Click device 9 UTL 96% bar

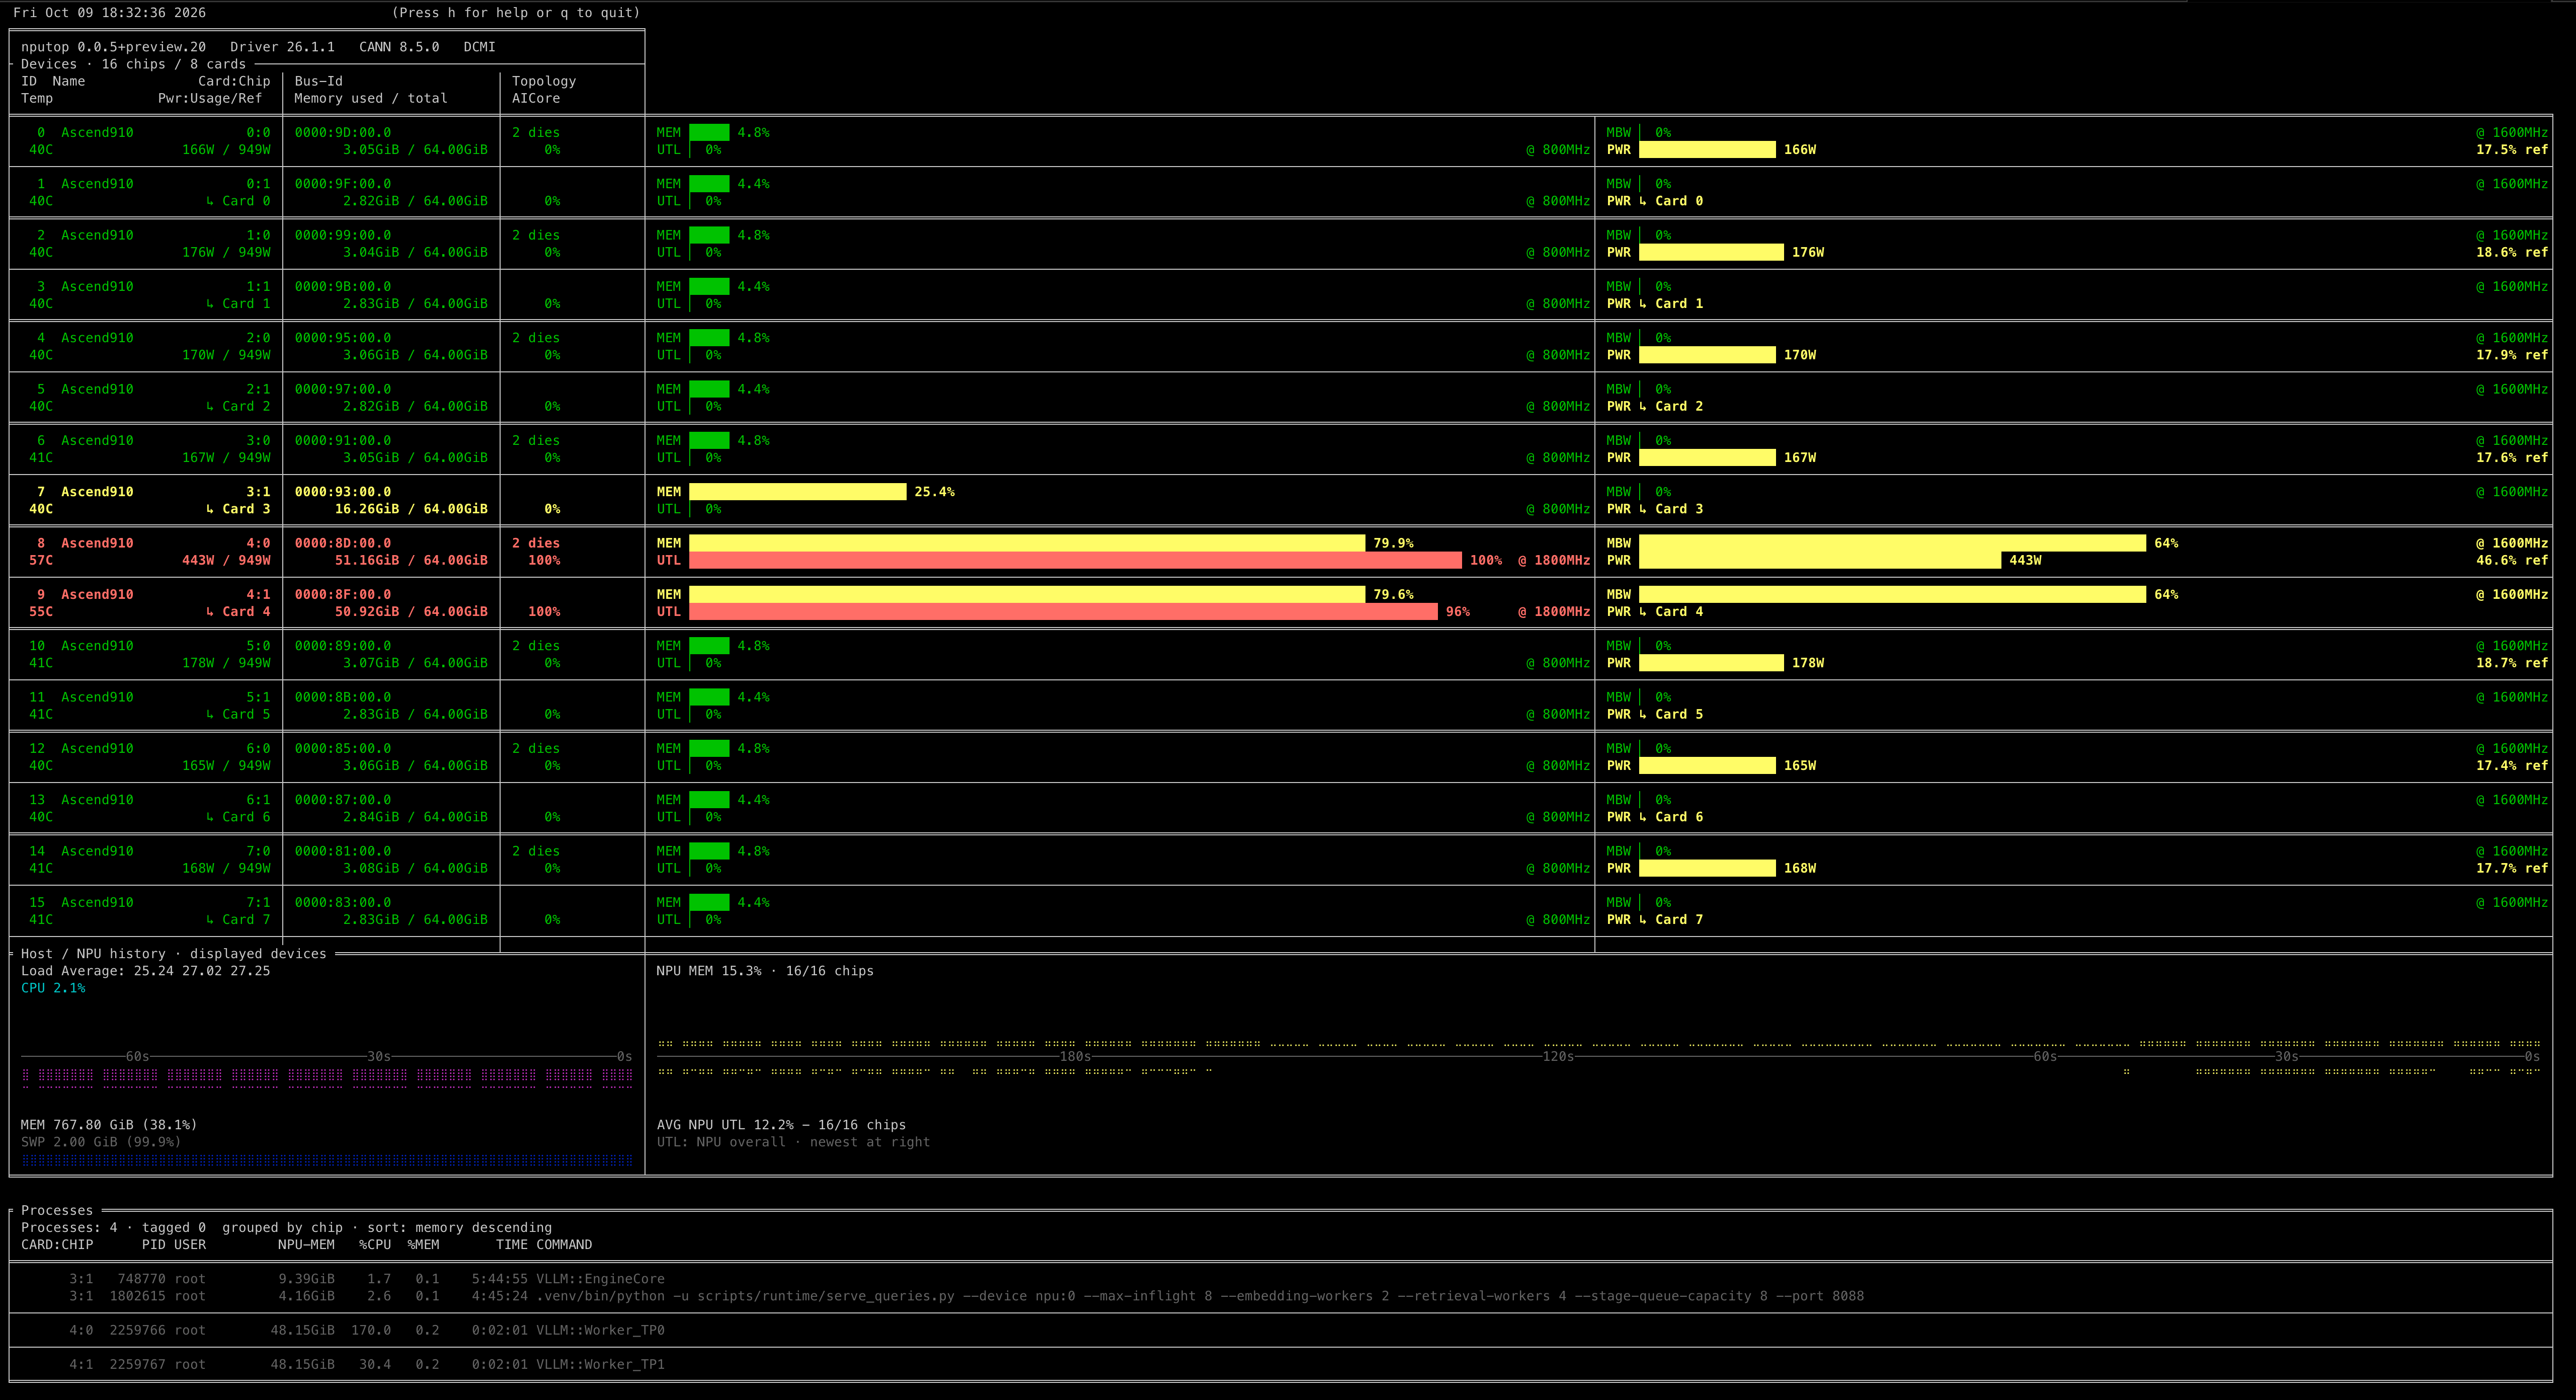[x=1063, y=612]
